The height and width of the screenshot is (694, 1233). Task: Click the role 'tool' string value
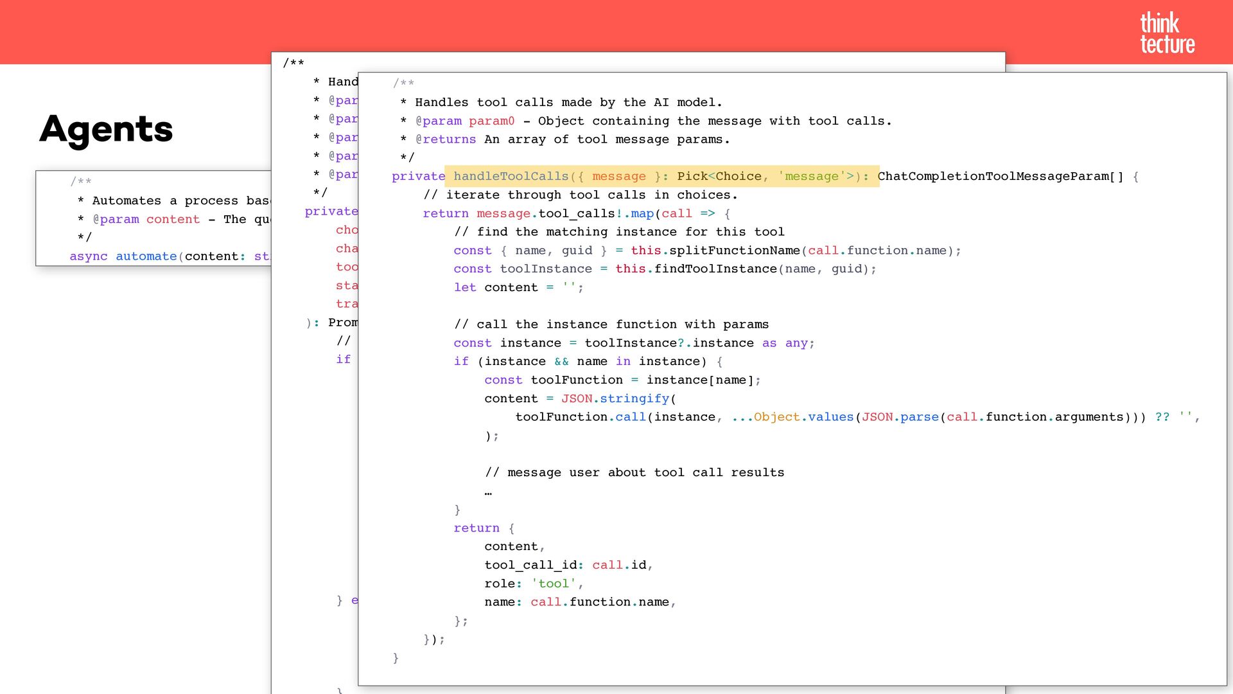(x=554, y=583)
